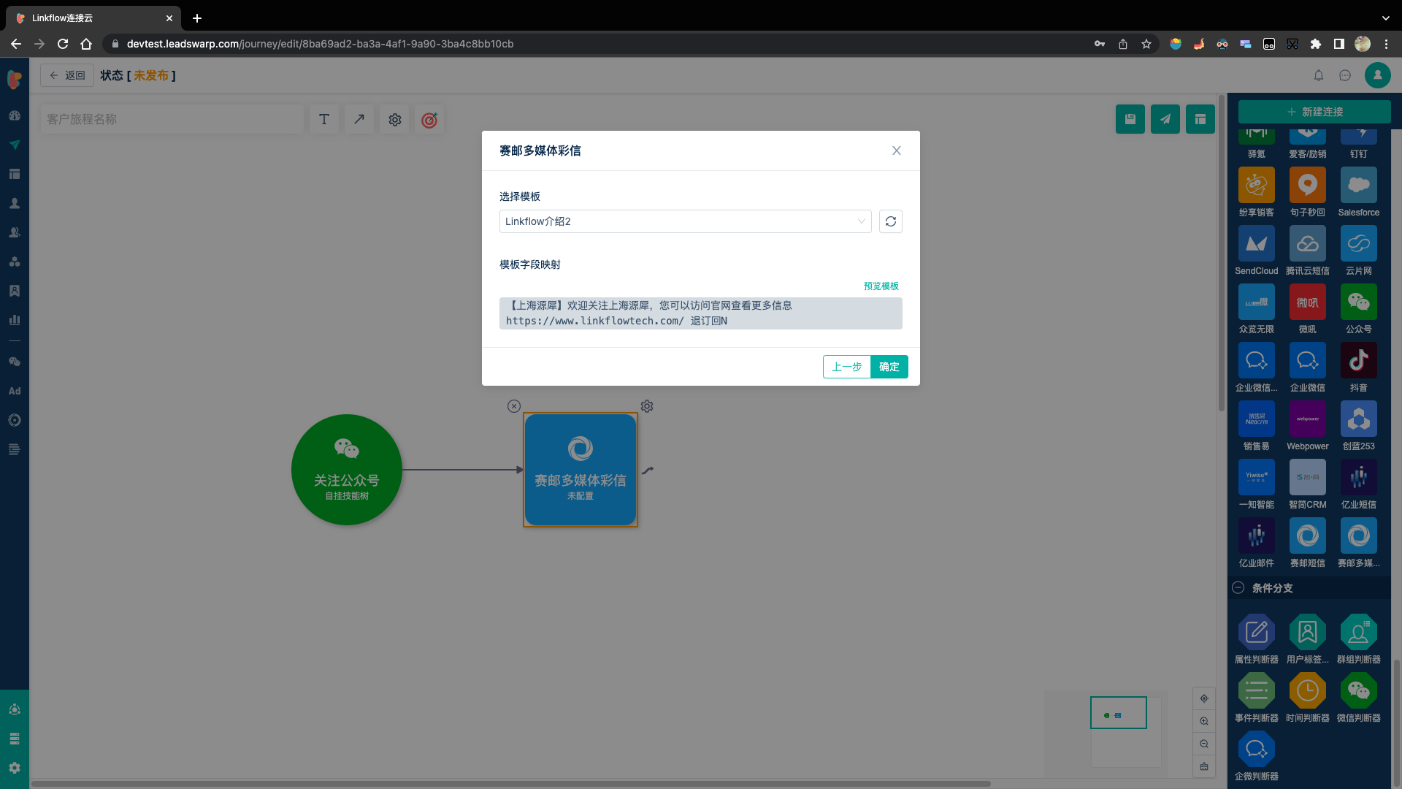The width and height of the screenshot is (1402, 789).
Task: Save the journey with disk icon
Action: [x=1130, y=119]
